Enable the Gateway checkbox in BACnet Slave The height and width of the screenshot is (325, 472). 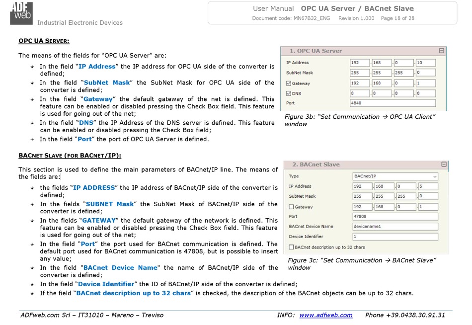291,207
